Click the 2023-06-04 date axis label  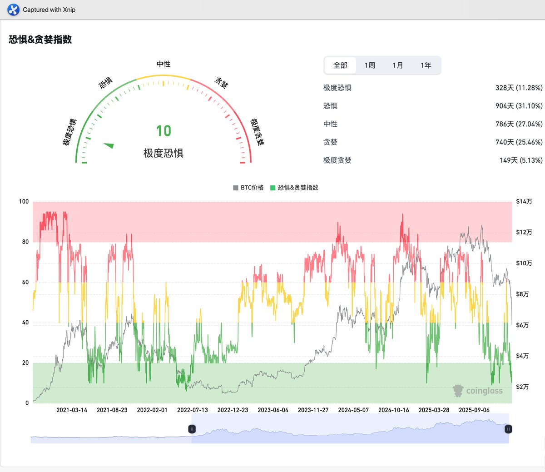click(273, 410)
